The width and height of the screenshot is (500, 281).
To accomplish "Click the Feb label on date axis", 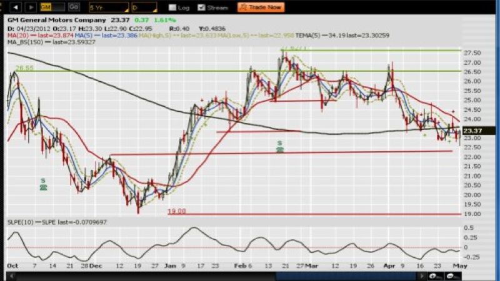I will click(240, 266).
